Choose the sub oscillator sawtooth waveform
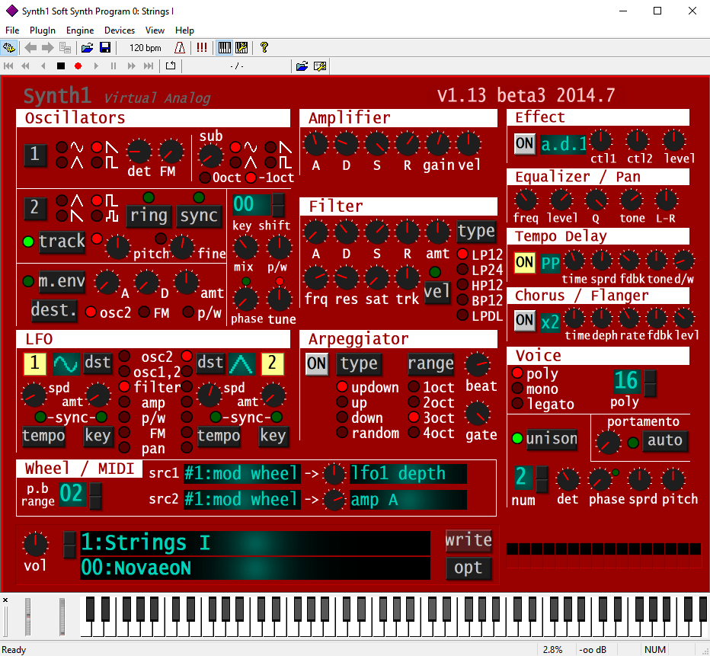Image resolution: width=710 pixels, height=656 pixels. click(270, 147)
